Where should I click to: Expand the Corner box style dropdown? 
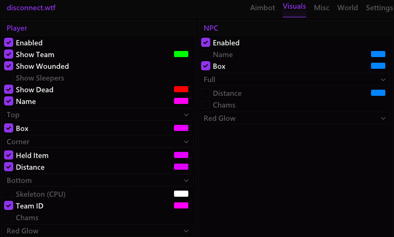click(98, 142)
